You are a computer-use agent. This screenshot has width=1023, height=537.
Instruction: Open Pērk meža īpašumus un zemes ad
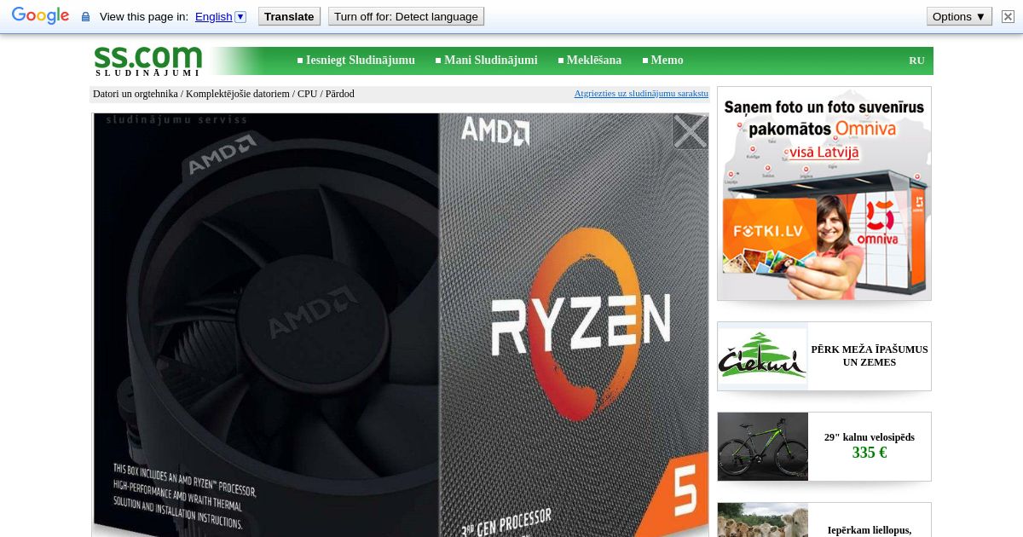pyautogui.click(x=870, y=356)
